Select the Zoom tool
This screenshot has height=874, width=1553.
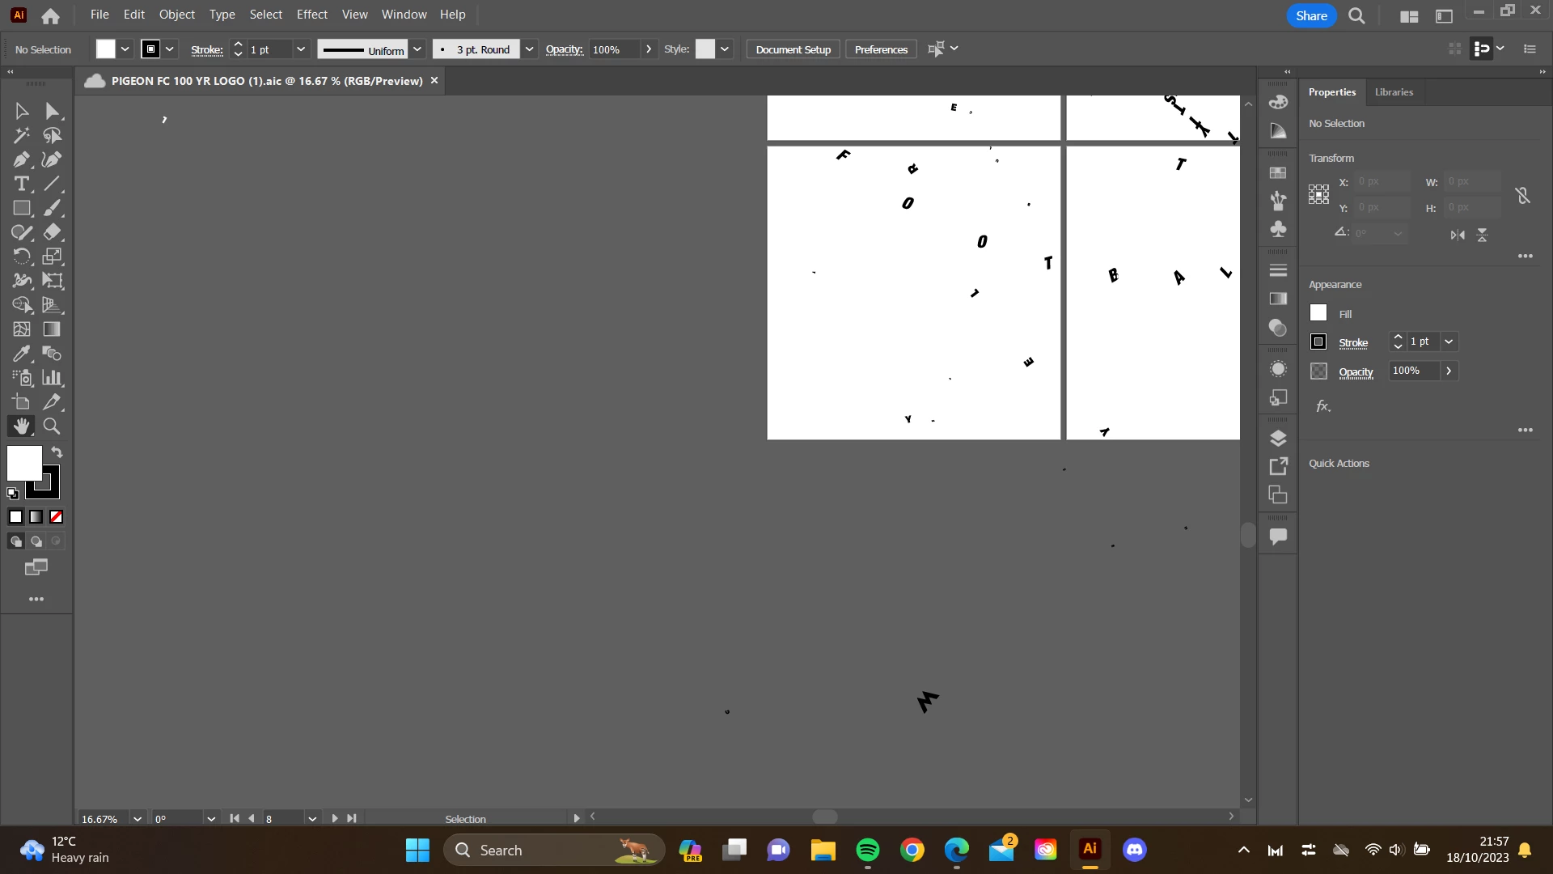pos(52,426)
